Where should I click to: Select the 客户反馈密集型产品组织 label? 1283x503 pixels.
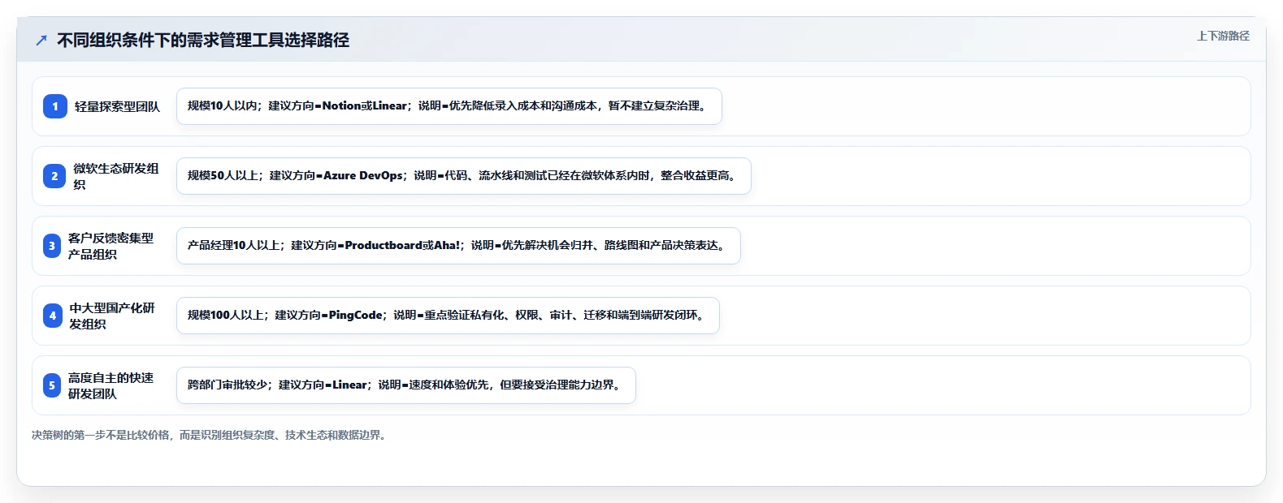pos(111,246)
